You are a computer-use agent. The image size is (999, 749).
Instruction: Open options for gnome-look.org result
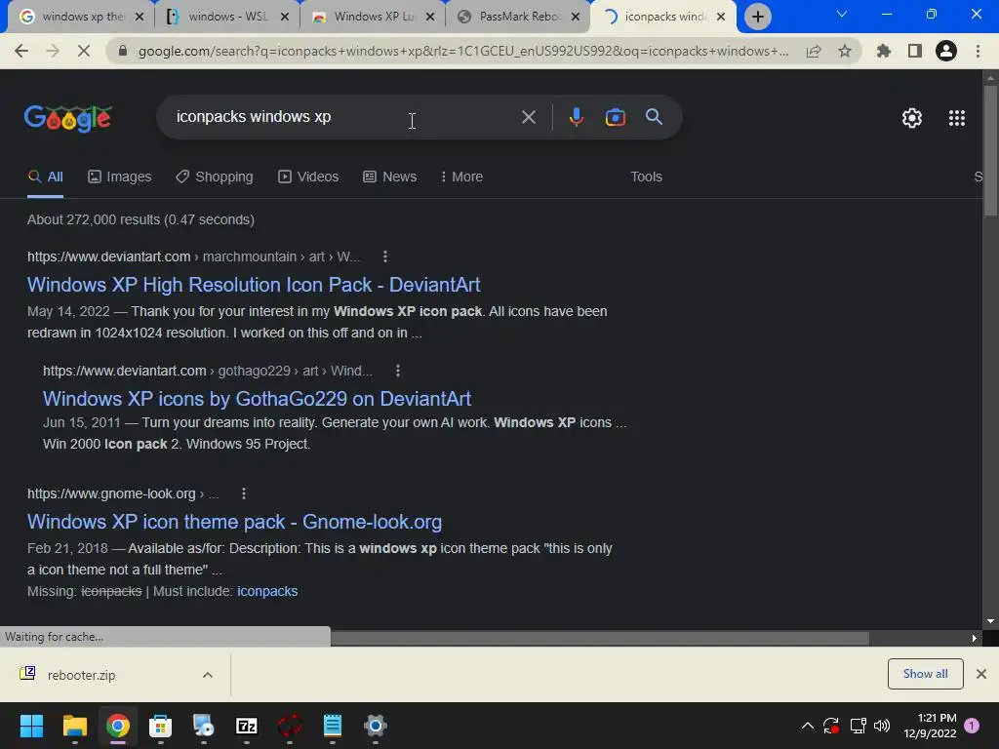[x=243, y=493]
